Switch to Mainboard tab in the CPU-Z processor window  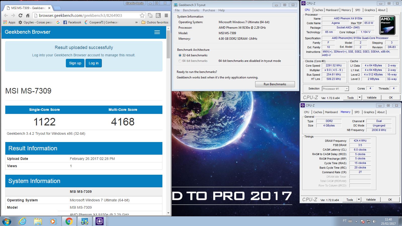tap(332, 10)
